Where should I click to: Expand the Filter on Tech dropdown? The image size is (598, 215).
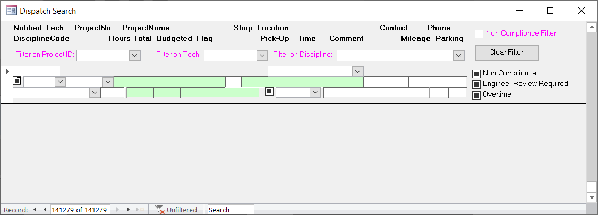tap(262, 55)
